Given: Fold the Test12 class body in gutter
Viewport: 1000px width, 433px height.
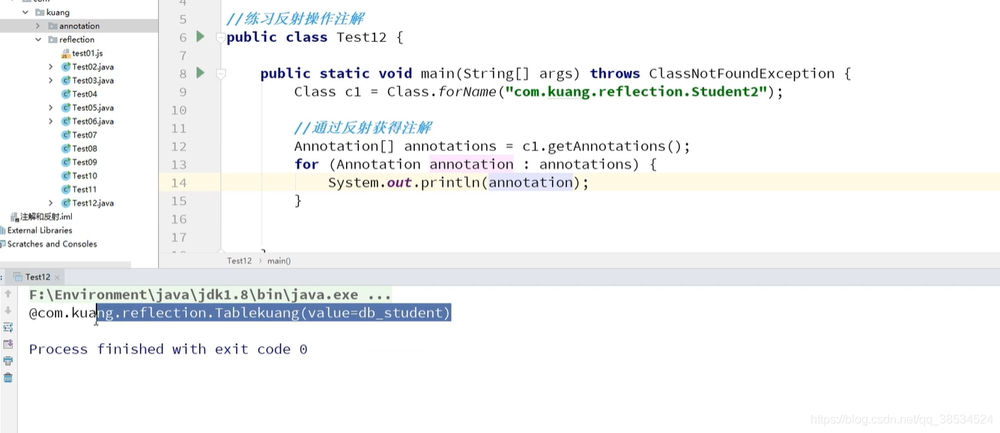Looking at the screenshot, I should [220, 37].
